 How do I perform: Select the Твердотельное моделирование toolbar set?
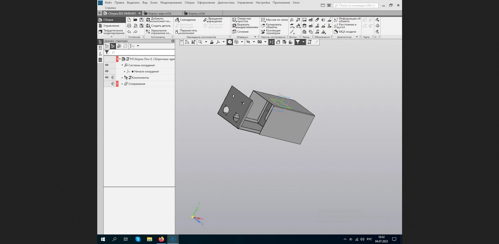click(112, 32)
